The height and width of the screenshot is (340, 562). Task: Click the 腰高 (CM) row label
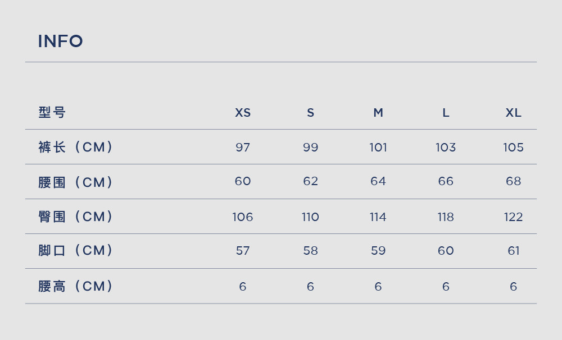[x=75, y=286]
